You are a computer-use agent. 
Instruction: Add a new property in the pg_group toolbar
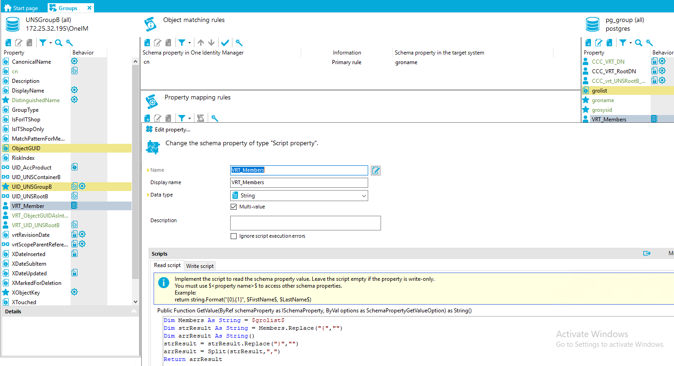pos(588,43)
